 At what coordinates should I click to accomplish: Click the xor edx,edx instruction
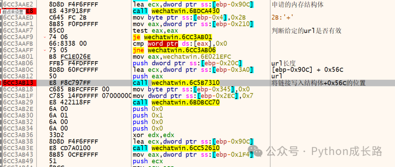click(x=153, y=135)
